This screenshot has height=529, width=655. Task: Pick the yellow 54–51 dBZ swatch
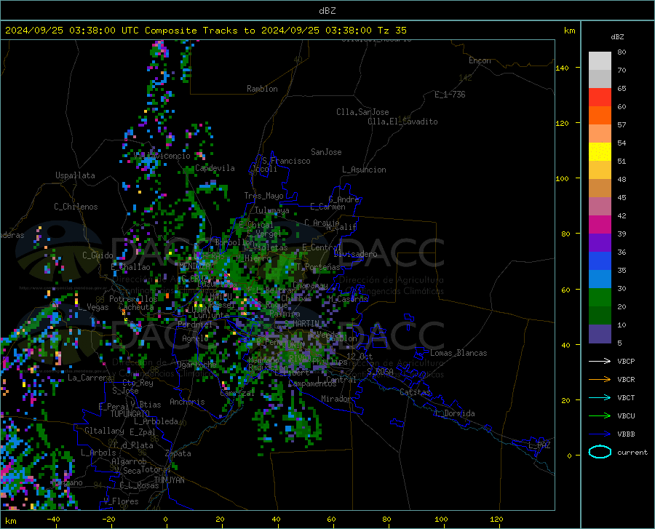600,152
